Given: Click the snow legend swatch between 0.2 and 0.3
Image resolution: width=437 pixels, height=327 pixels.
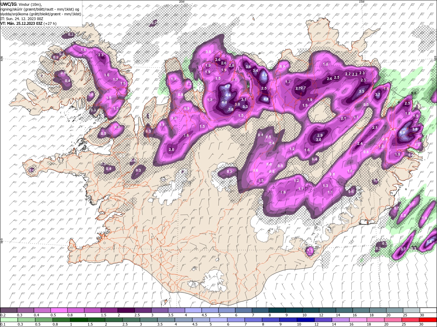Looking at the screenshot, I should pyautogui.click(x=9, y=310).
